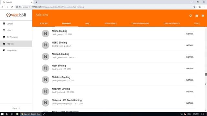
Task: Open the Windows Start menu
Action: [2, 114]
